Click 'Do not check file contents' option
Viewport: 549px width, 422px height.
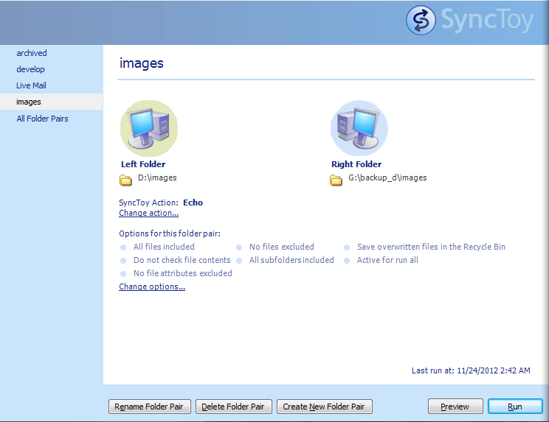(x=182, y=260)
